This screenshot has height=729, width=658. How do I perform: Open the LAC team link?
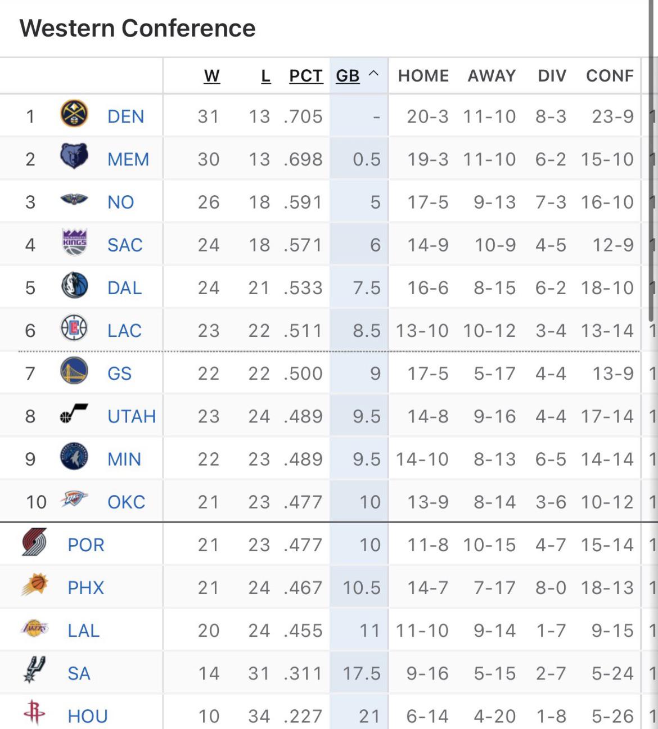(x=124, y=331)
